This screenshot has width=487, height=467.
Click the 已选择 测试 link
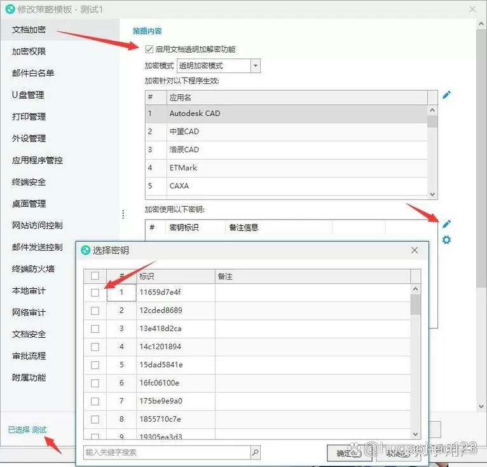tap(27, 430)
